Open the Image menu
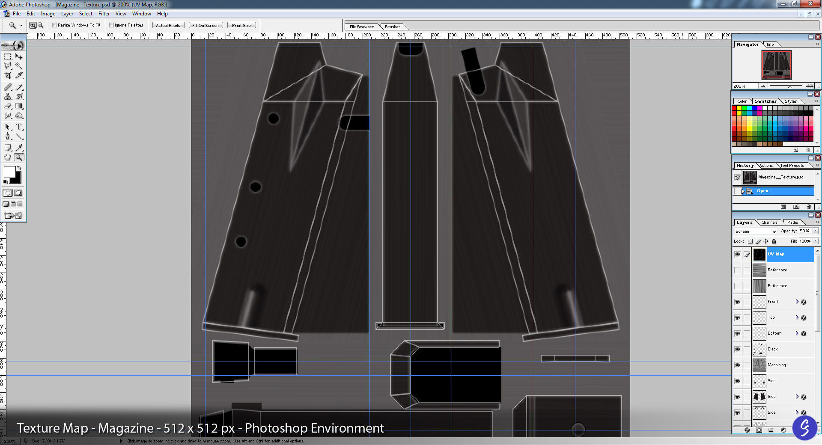 click(x=48, y=14)
